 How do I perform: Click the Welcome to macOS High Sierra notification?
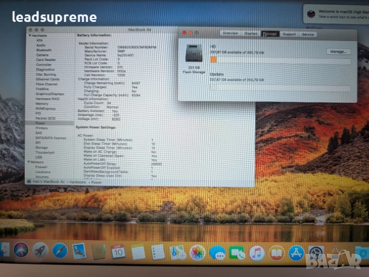coord(336,14)
